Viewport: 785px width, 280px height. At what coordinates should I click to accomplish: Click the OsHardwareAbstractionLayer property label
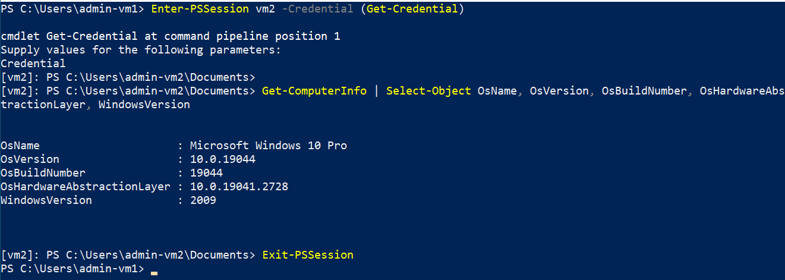click(86, 187)
